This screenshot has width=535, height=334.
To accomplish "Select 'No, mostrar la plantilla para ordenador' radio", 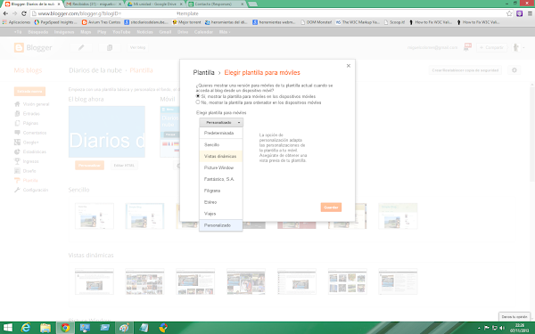I will click(x=198, y=102).
